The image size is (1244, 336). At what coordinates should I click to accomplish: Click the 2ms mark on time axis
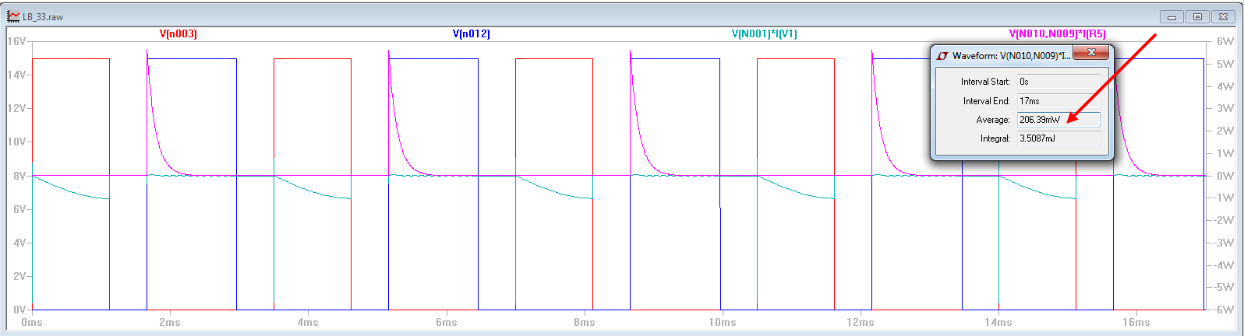[169, 322]
